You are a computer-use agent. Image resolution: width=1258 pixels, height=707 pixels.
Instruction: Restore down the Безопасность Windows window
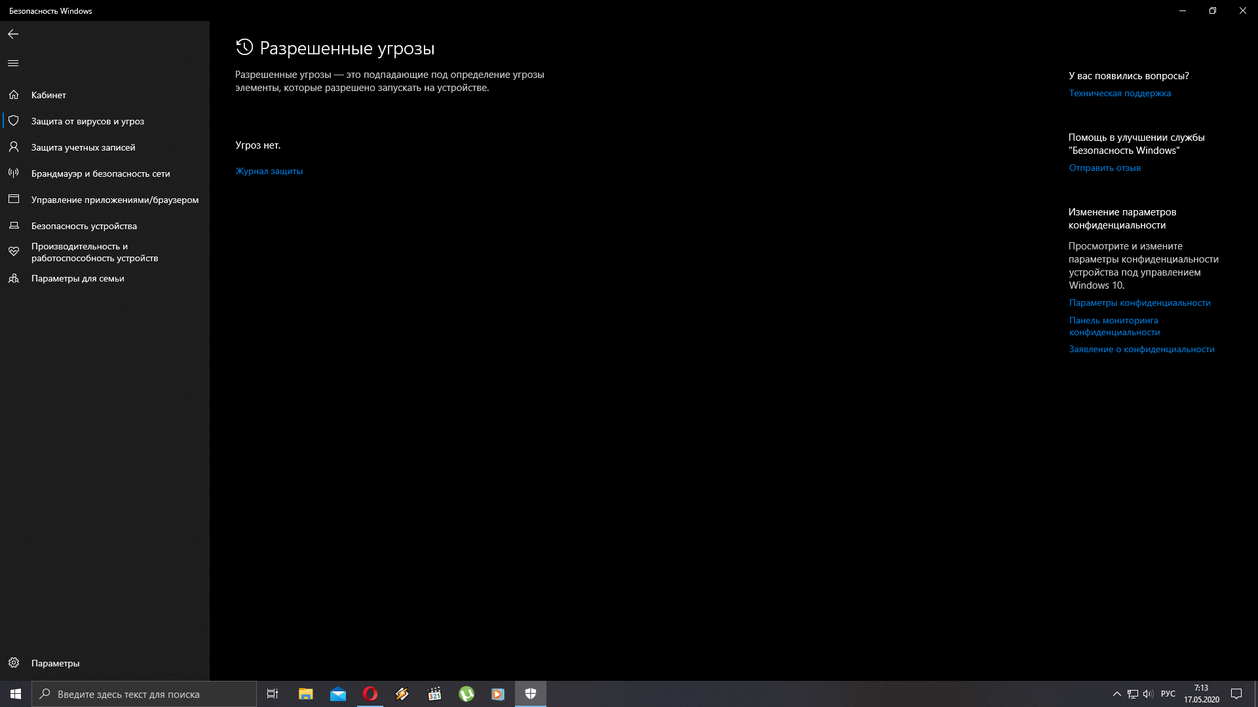click(x=1213, y=10)
